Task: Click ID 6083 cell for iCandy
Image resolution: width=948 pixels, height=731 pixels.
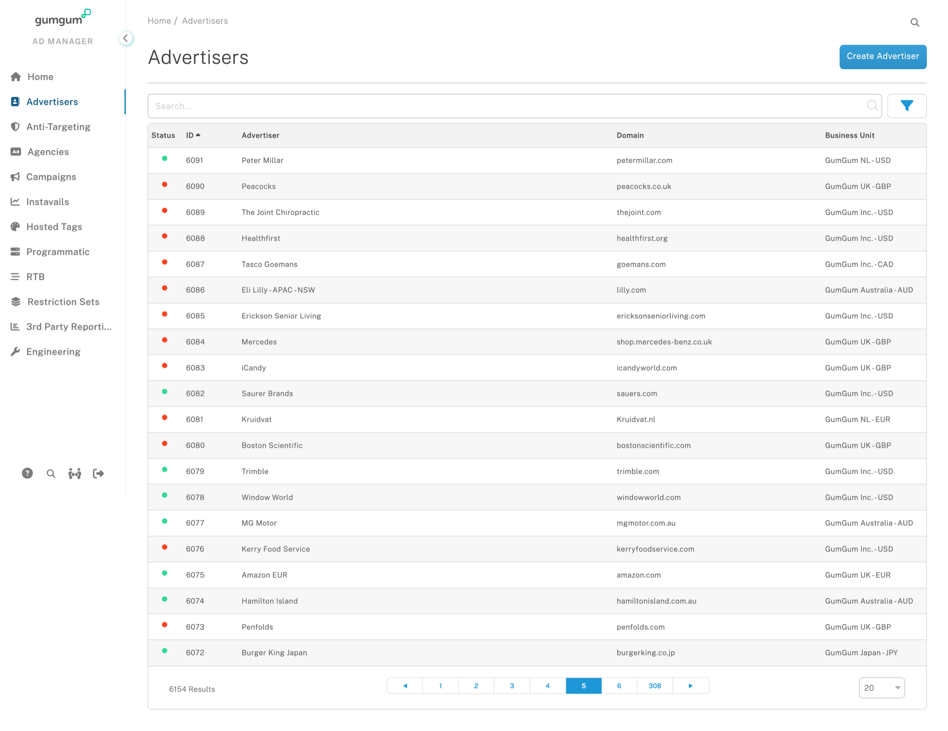Action: pyautogui.click(x=195, y=368)
